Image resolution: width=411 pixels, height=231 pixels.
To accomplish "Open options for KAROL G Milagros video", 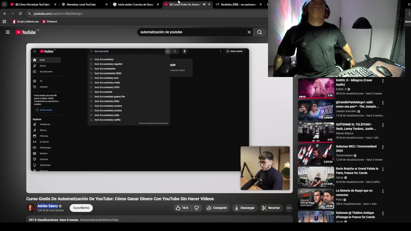I will point(383,81).
